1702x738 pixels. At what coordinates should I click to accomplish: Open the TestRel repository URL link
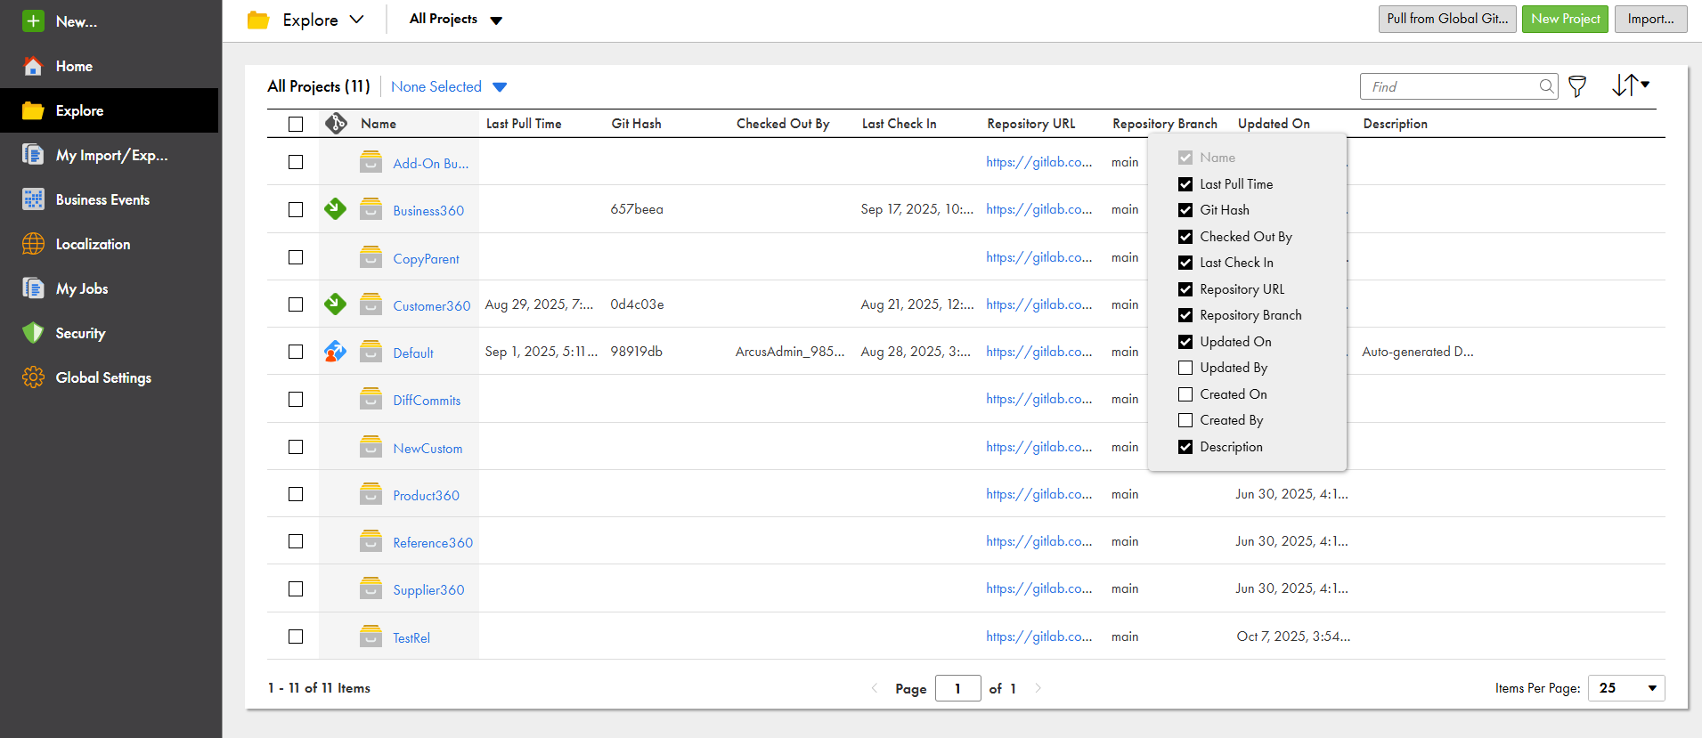[1038, 637]
